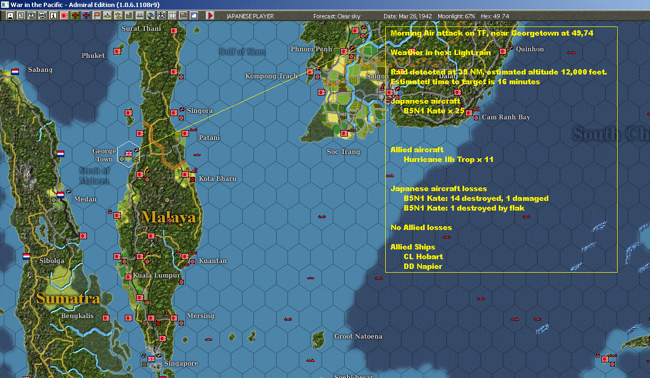The image size is (650, 378).
Task: Click the OP toolbar button
Action: [x=172, y=16]
